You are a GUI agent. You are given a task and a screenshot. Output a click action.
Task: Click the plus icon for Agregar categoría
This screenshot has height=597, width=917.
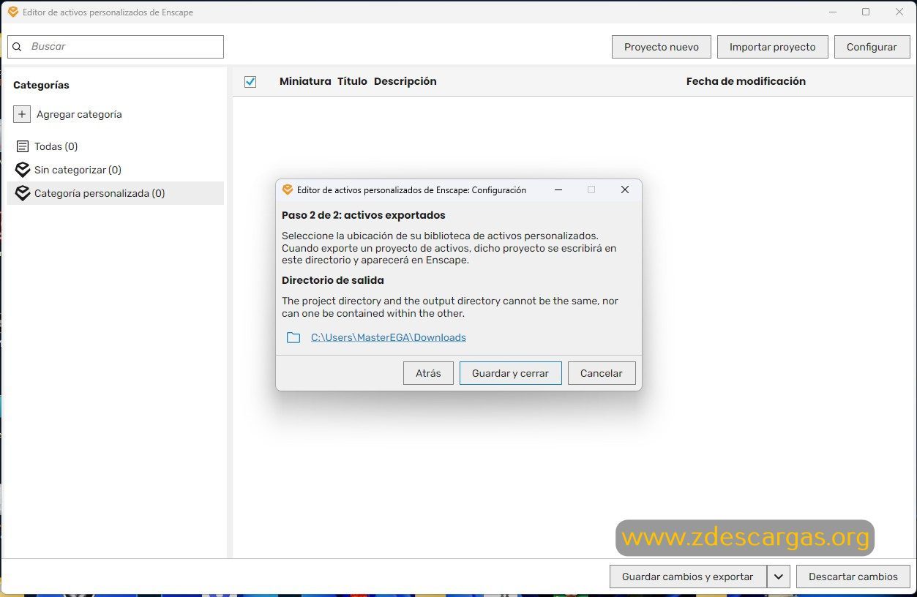click(22, 114)
